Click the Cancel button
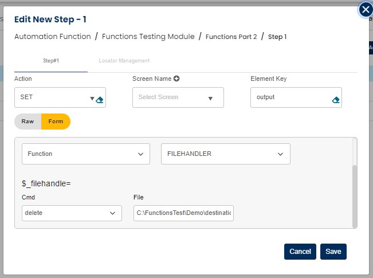The height and width of the screenshot is (278, 373). [x=300, y=252]
